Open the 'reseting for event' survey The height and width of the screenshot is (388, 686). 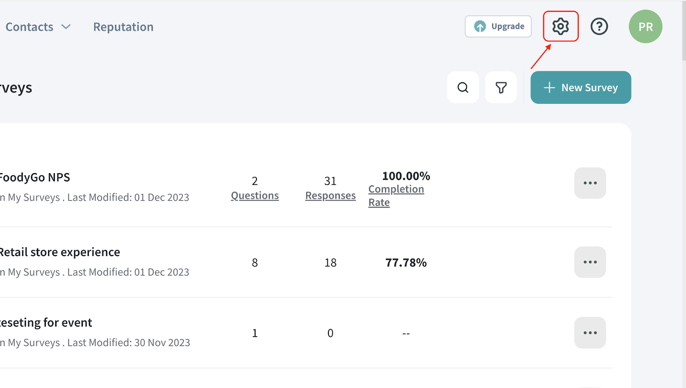[x=46, y=322]
